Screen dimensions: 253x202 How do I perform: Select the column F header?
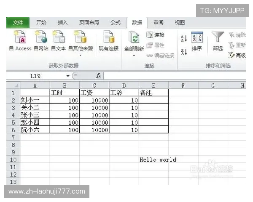[x=183, y=85]
